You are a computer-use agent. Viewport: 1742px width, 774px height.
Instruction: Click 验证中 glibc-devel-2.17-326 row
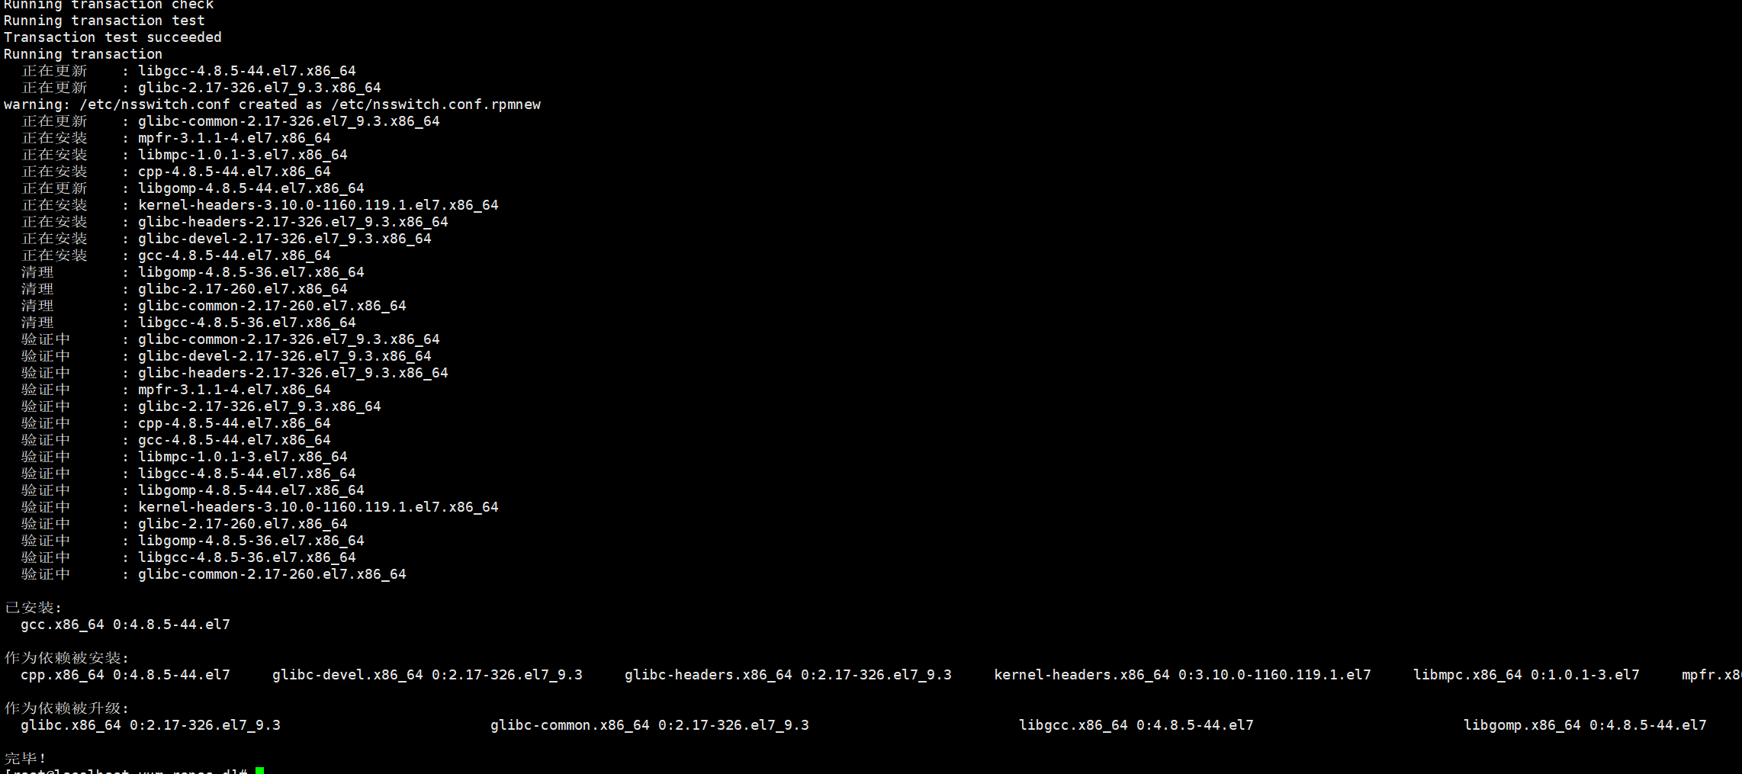pos(227,356)
